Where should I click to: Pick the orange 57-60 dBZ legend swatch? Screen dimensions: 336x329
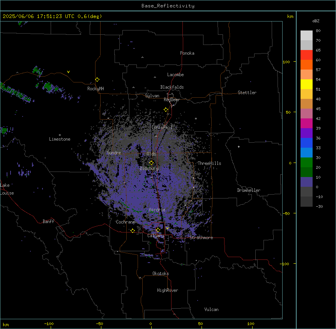[306, 64]
